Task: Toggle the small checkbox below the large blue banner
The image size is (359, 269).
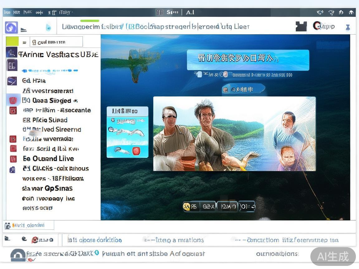Action: click(198, 74)
